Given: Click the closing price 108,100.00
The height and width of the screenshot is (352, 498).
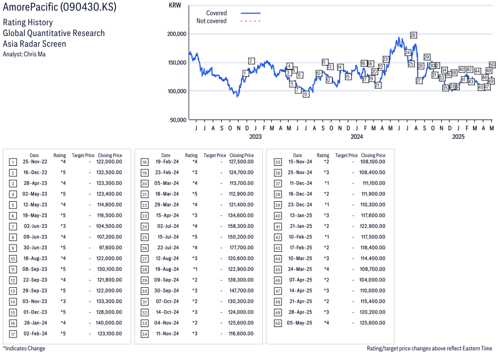Looking at the screenshot, I should point(373,162).
